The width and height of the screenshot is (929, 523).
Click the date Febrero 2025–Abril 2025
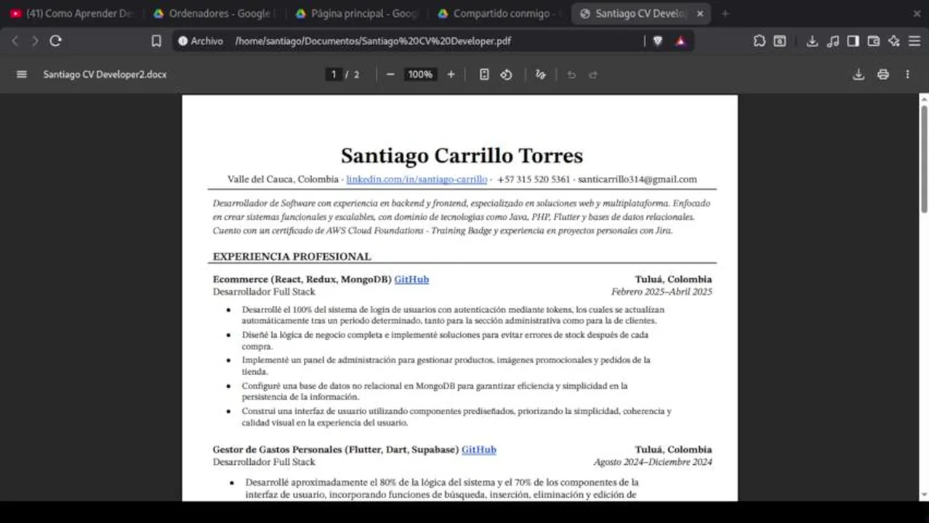(661, 292)
